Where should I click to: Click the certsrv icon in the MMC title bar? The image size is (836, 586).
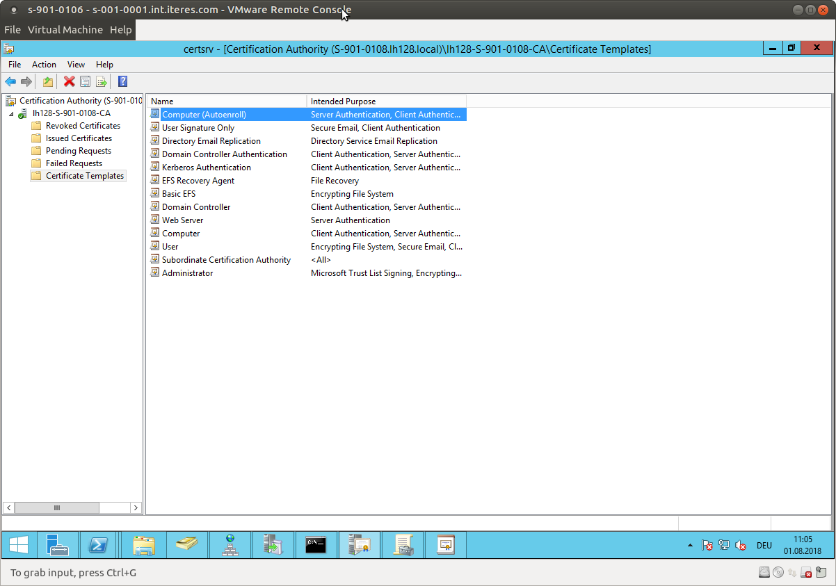click(9, 49)
